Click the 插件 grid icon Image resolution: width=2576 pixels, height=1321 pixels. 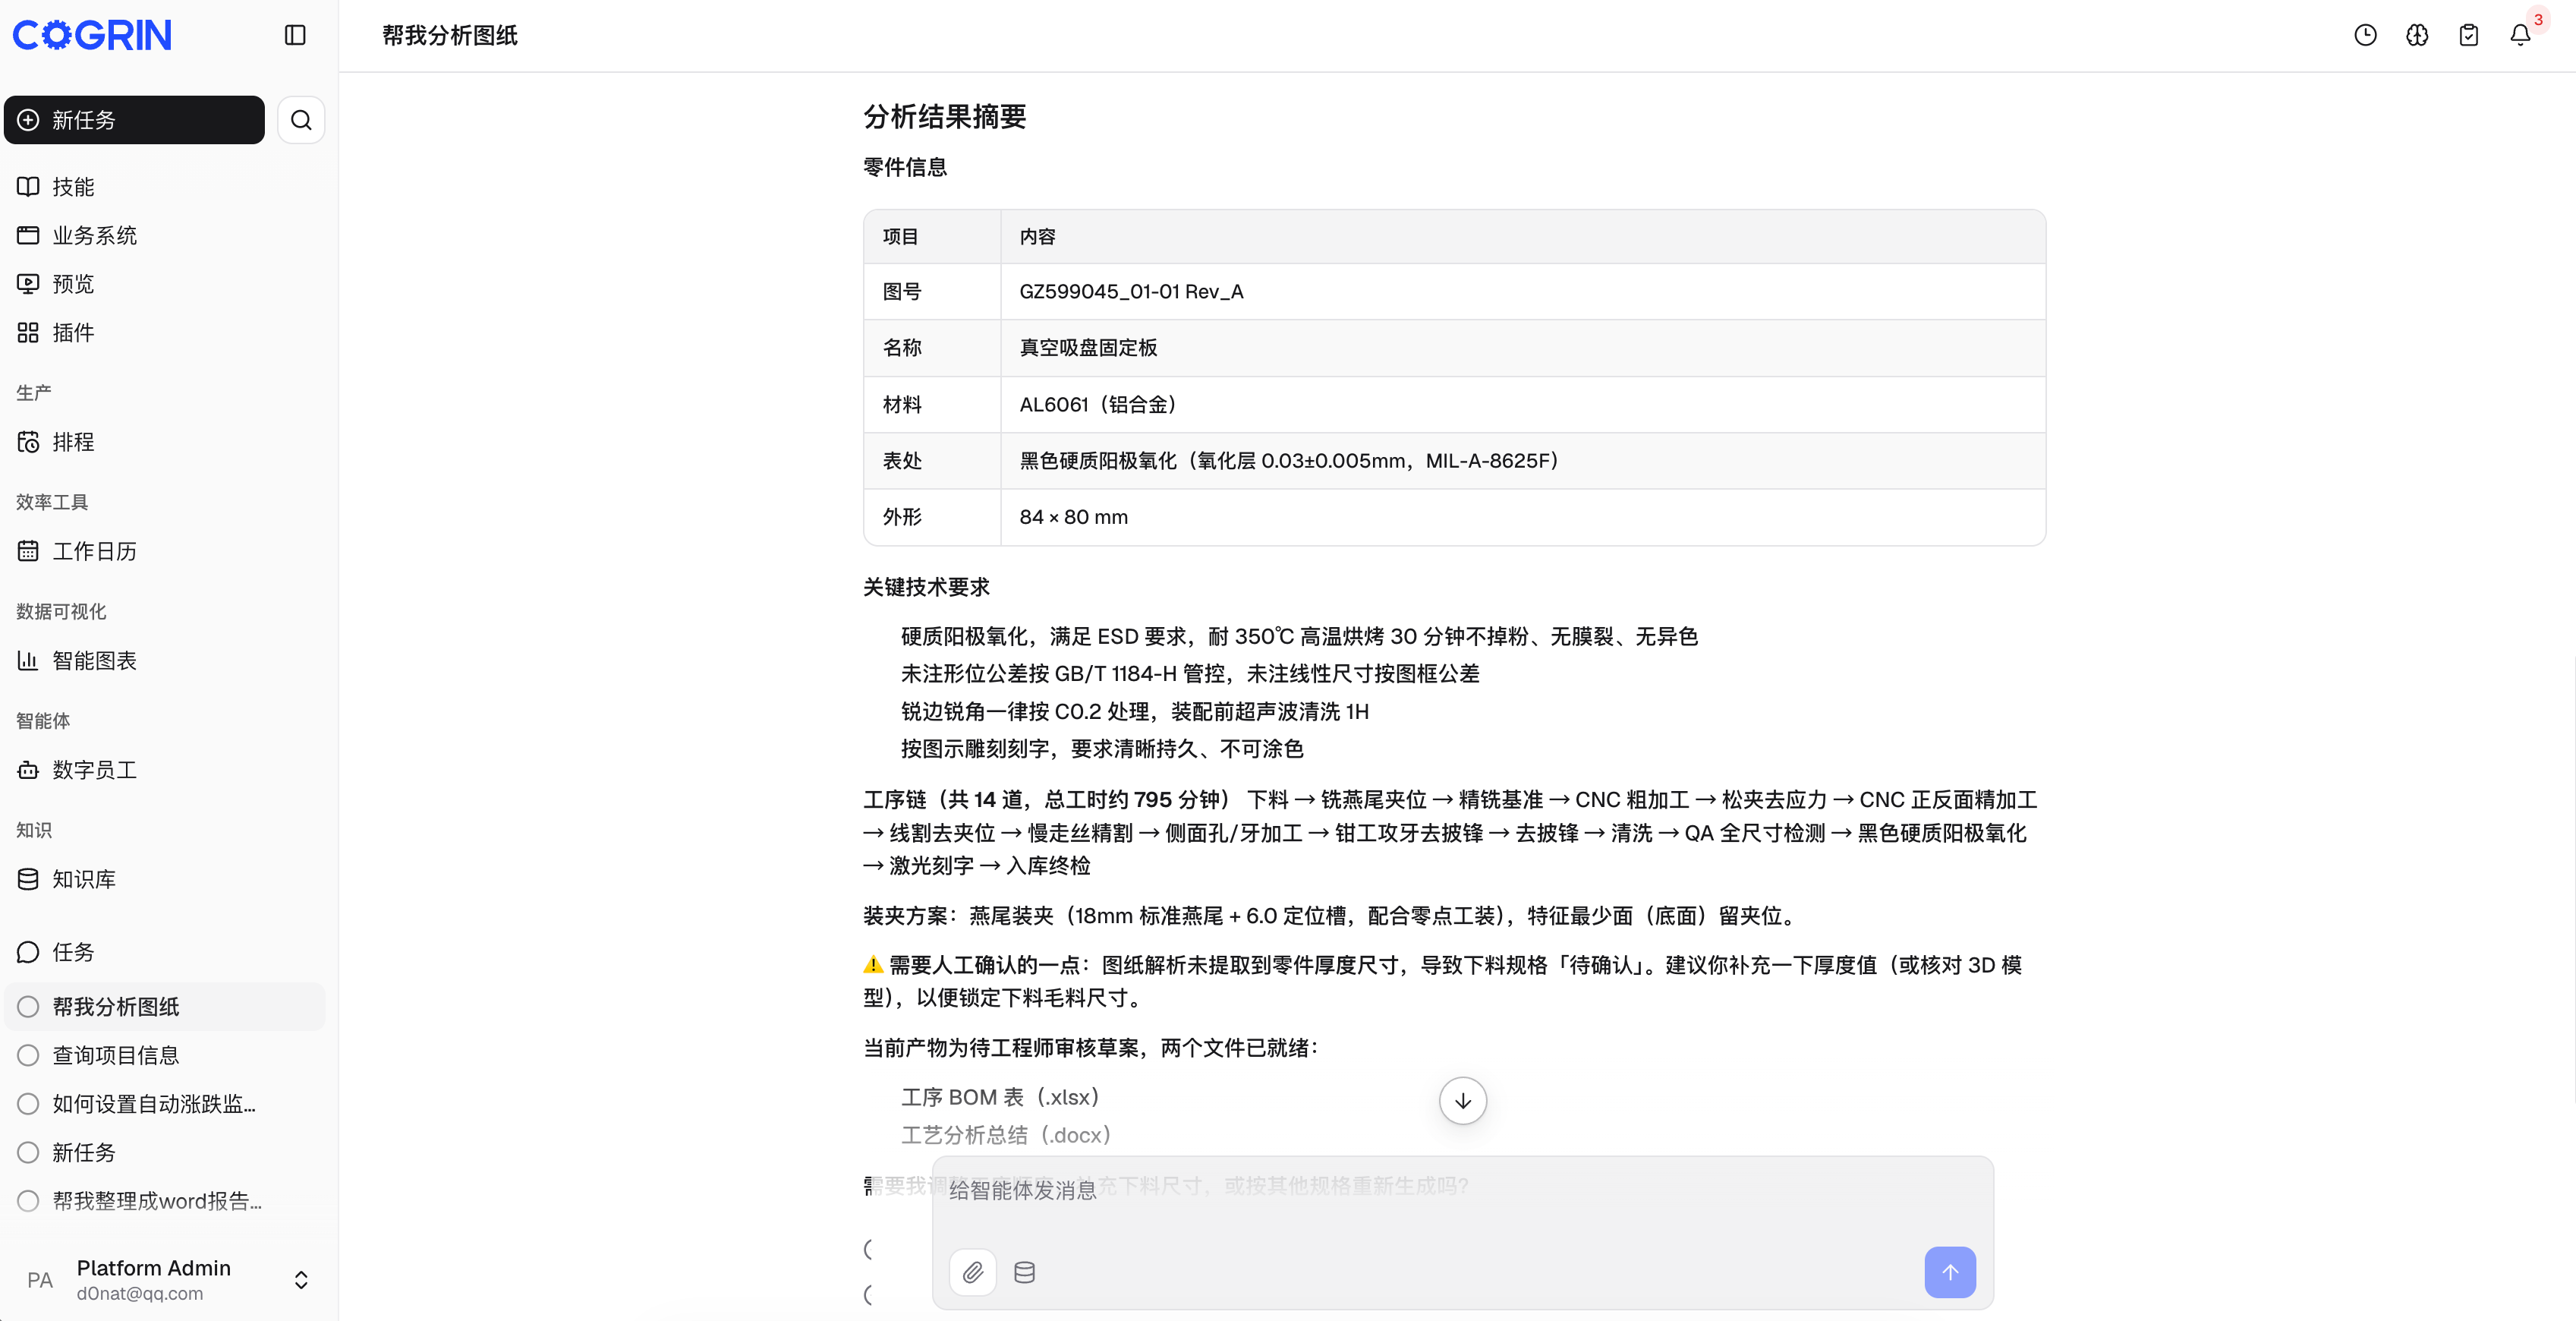[28, 332]
